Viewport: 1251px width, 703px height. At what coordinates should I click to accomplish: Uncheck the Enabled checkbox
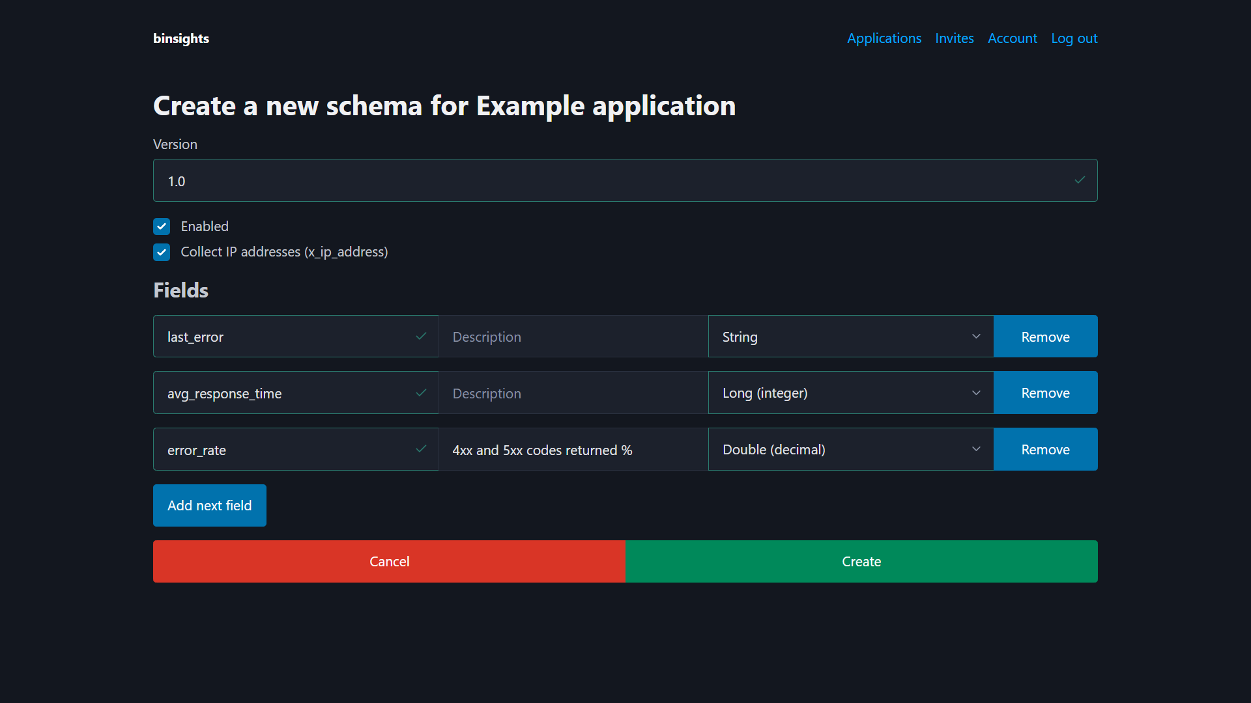coord(162,226)
